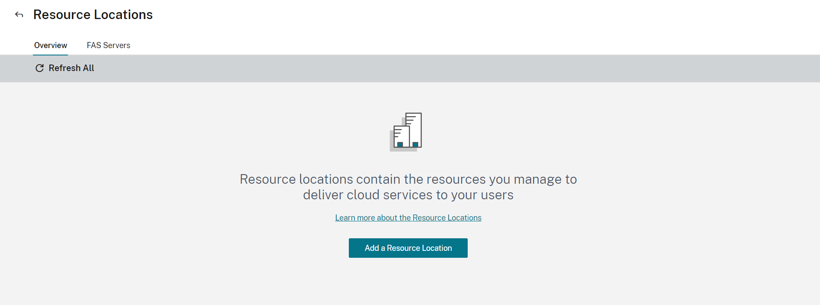Screen dimensions: 820x305
Task: Open Learn more about the Resource Locations link
Action: pos(408,218)
